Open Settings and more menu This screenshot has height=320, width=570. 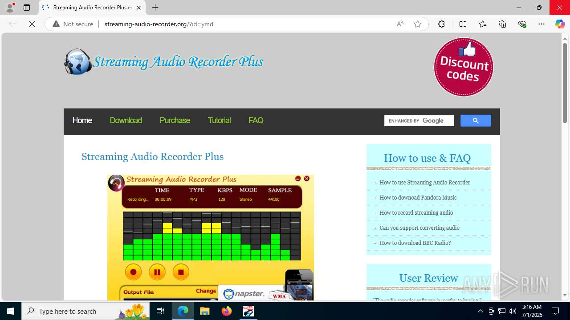click(541, 24)
